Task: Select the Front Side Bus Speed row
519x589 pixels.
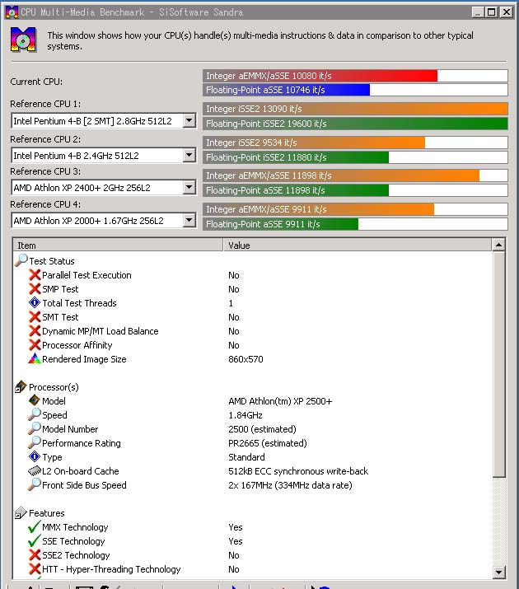Action: [x=84, y=485]
